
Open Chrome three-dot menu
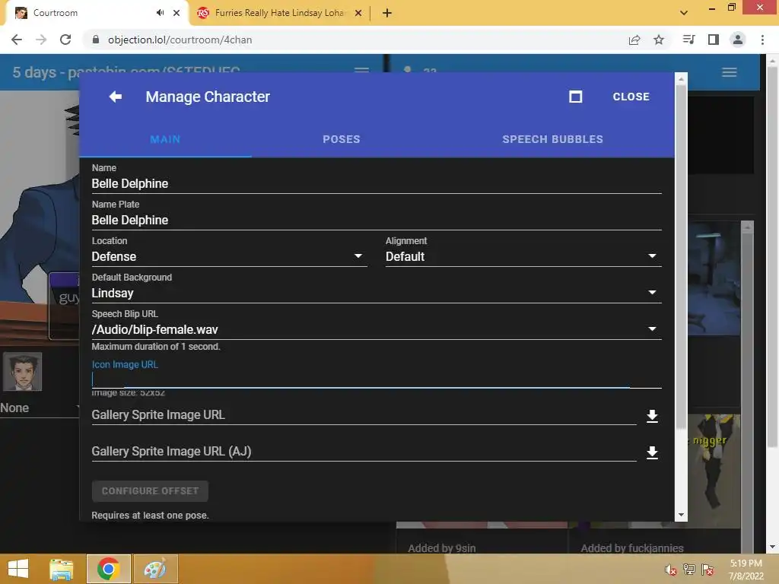tap(762, 40)
